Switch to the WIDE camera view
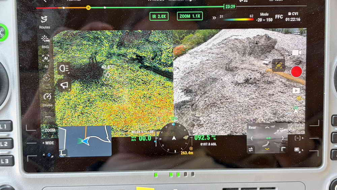Screen dimensions: 337x190 pos(48,143)
